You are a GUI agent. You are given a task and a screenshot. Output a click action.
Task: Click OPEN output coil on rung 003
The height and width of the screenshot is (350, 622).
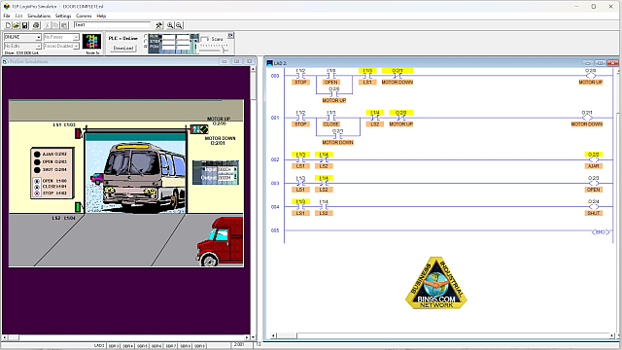pyautogui.click(x=594, y=184)
